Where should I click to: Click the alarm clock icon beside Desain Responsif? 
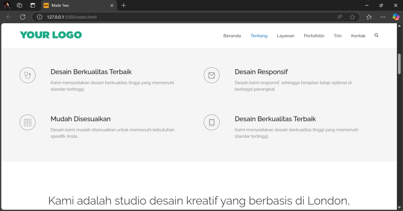pos(212,75)
